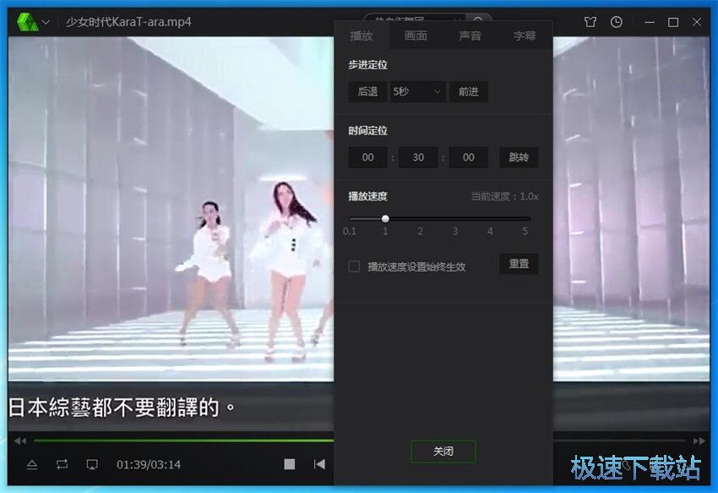718x493 pixels.
Task: Click the green video progress bar
Action: coord(183,441)
